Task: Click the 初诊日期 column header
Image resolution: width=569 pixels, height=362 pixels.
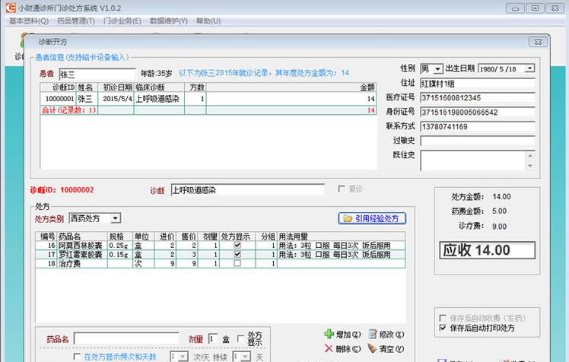Action: tap(116, 87)
